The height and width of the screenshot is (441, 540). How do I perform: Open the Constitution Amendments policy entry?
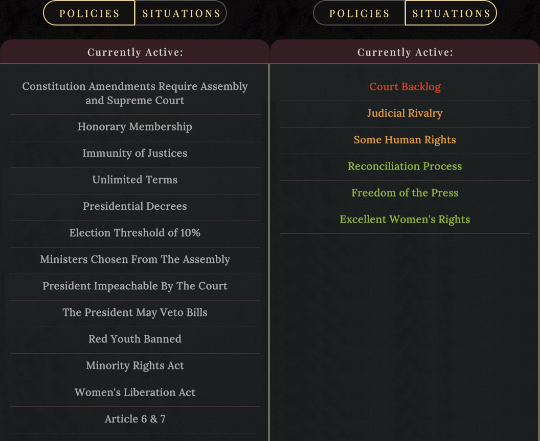(135, 93)
